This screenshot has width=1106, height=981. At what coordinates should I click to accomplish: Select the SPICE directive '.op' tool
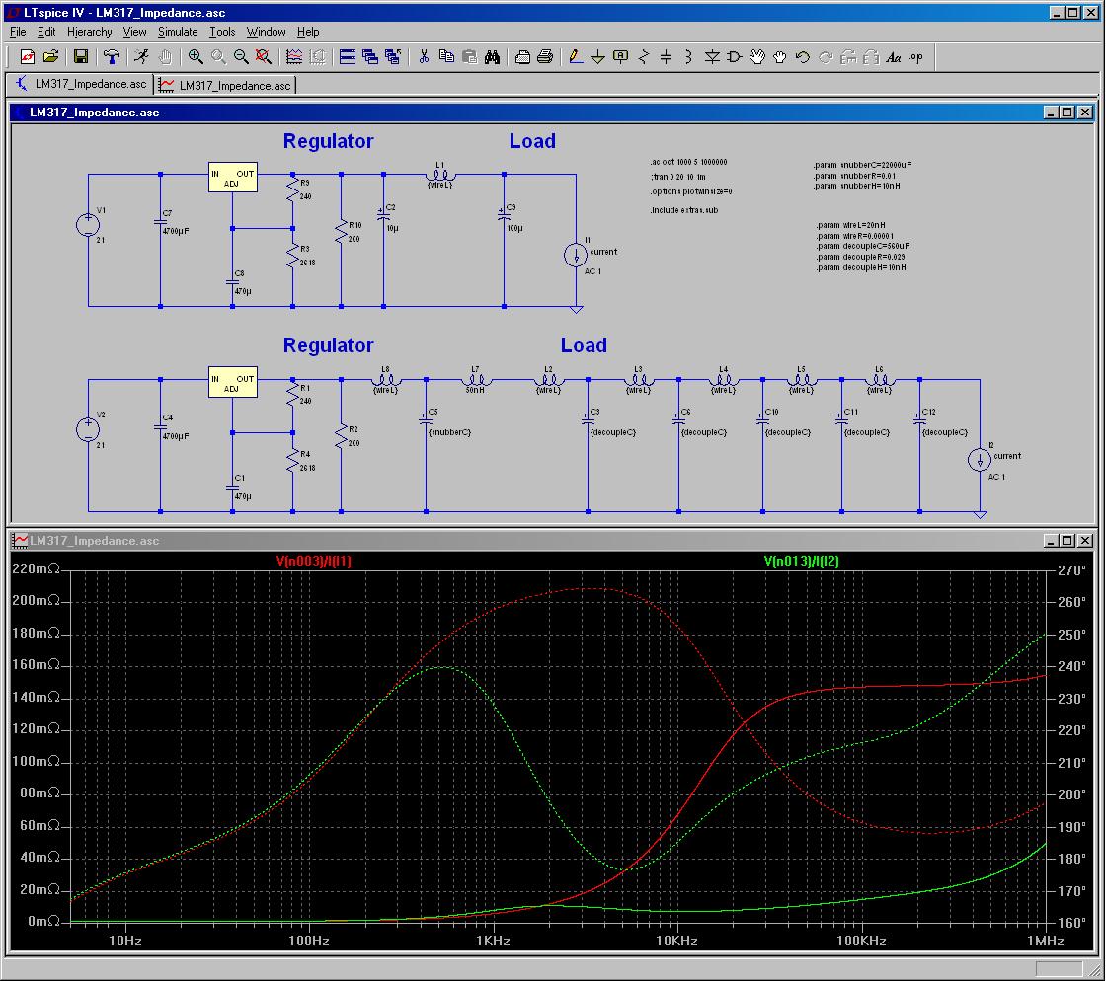pos(916,57)
